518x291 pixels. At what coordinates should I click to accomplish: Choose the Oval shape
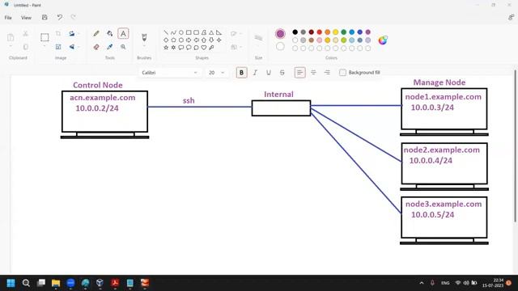coord(181,32)
